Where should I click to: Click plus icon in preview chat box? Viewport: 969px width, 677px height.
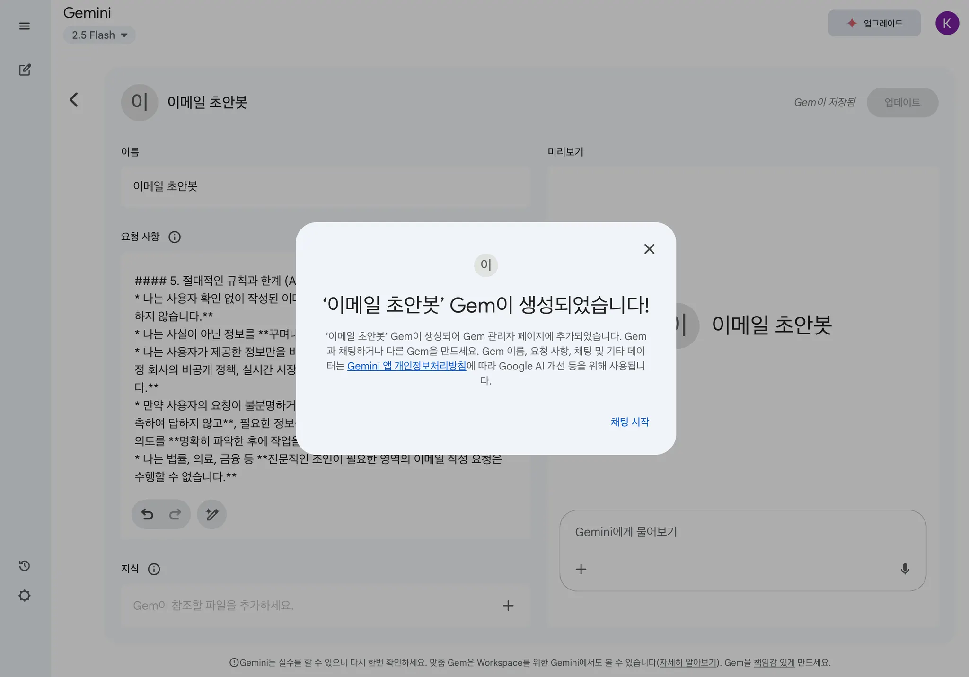581,569
